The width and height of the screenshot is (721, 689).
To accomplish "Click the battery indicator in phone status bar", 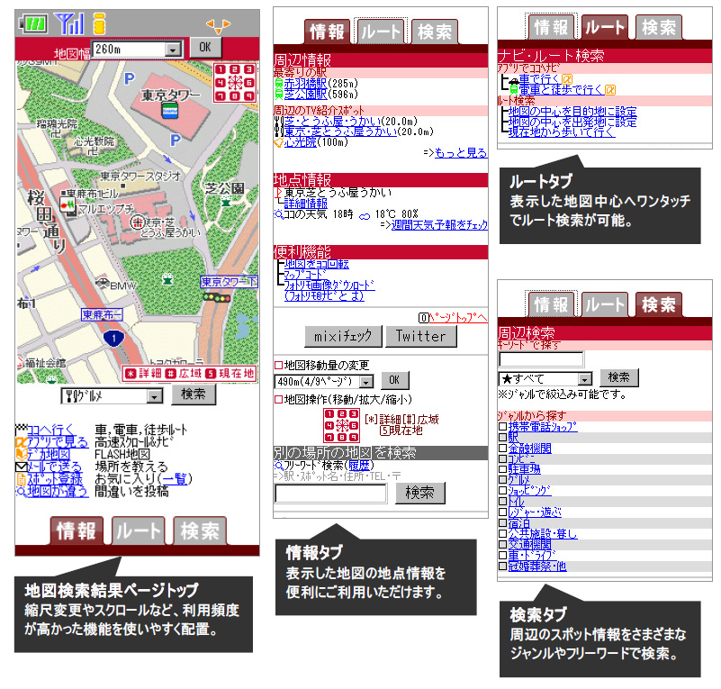I will click(33, 23).
